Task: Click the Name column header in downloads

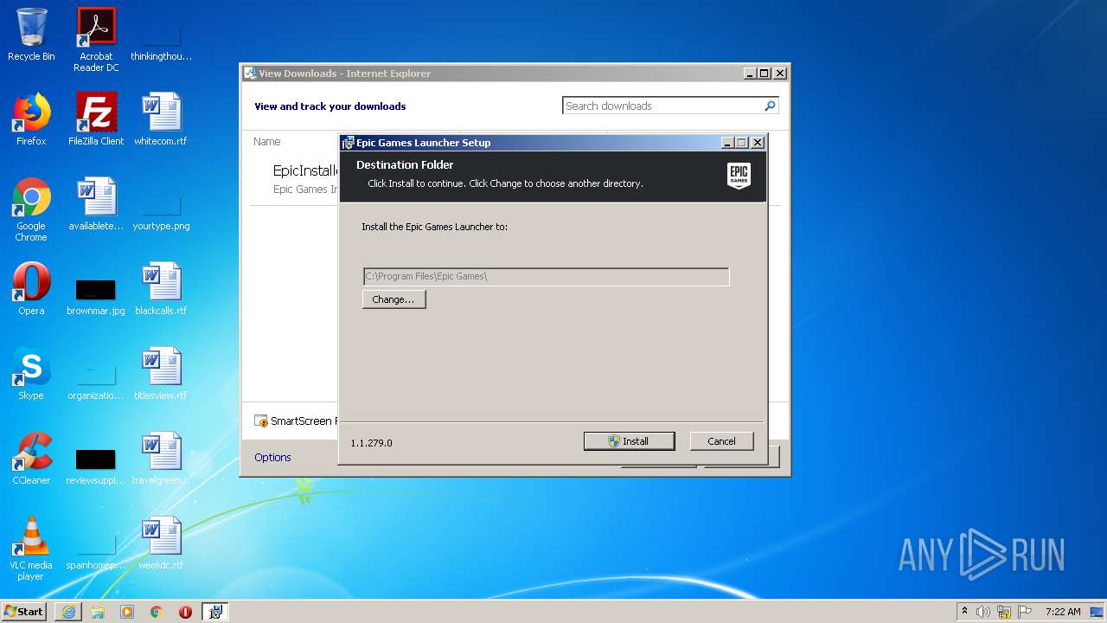Action: 266,141
